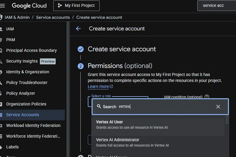Screen dimensions: 236x157
Task: Open the hamburger navigation menu
Action: click(2, 6)
